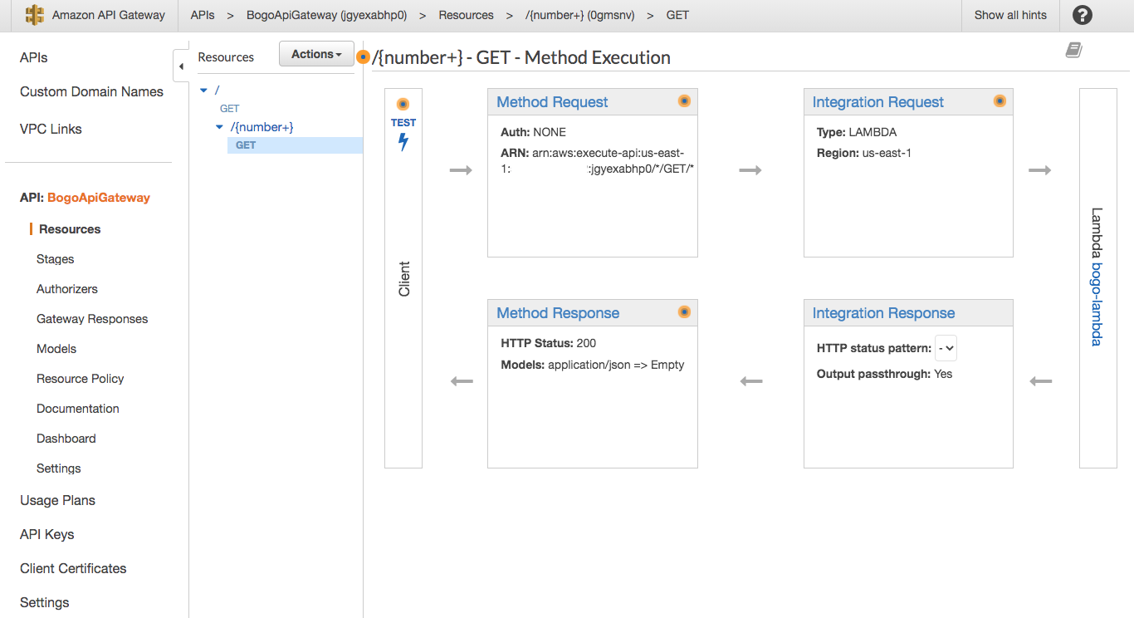Viewport: 1134px width, 618px height.
Task: Click APIs in the breadcrumb
Action: click(x=203, y=15)
